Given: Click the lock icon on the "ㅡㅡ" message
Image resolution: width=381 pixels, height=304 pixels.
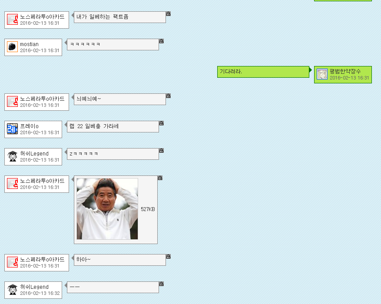Looking at the screenshot, I should click(161, 284).
